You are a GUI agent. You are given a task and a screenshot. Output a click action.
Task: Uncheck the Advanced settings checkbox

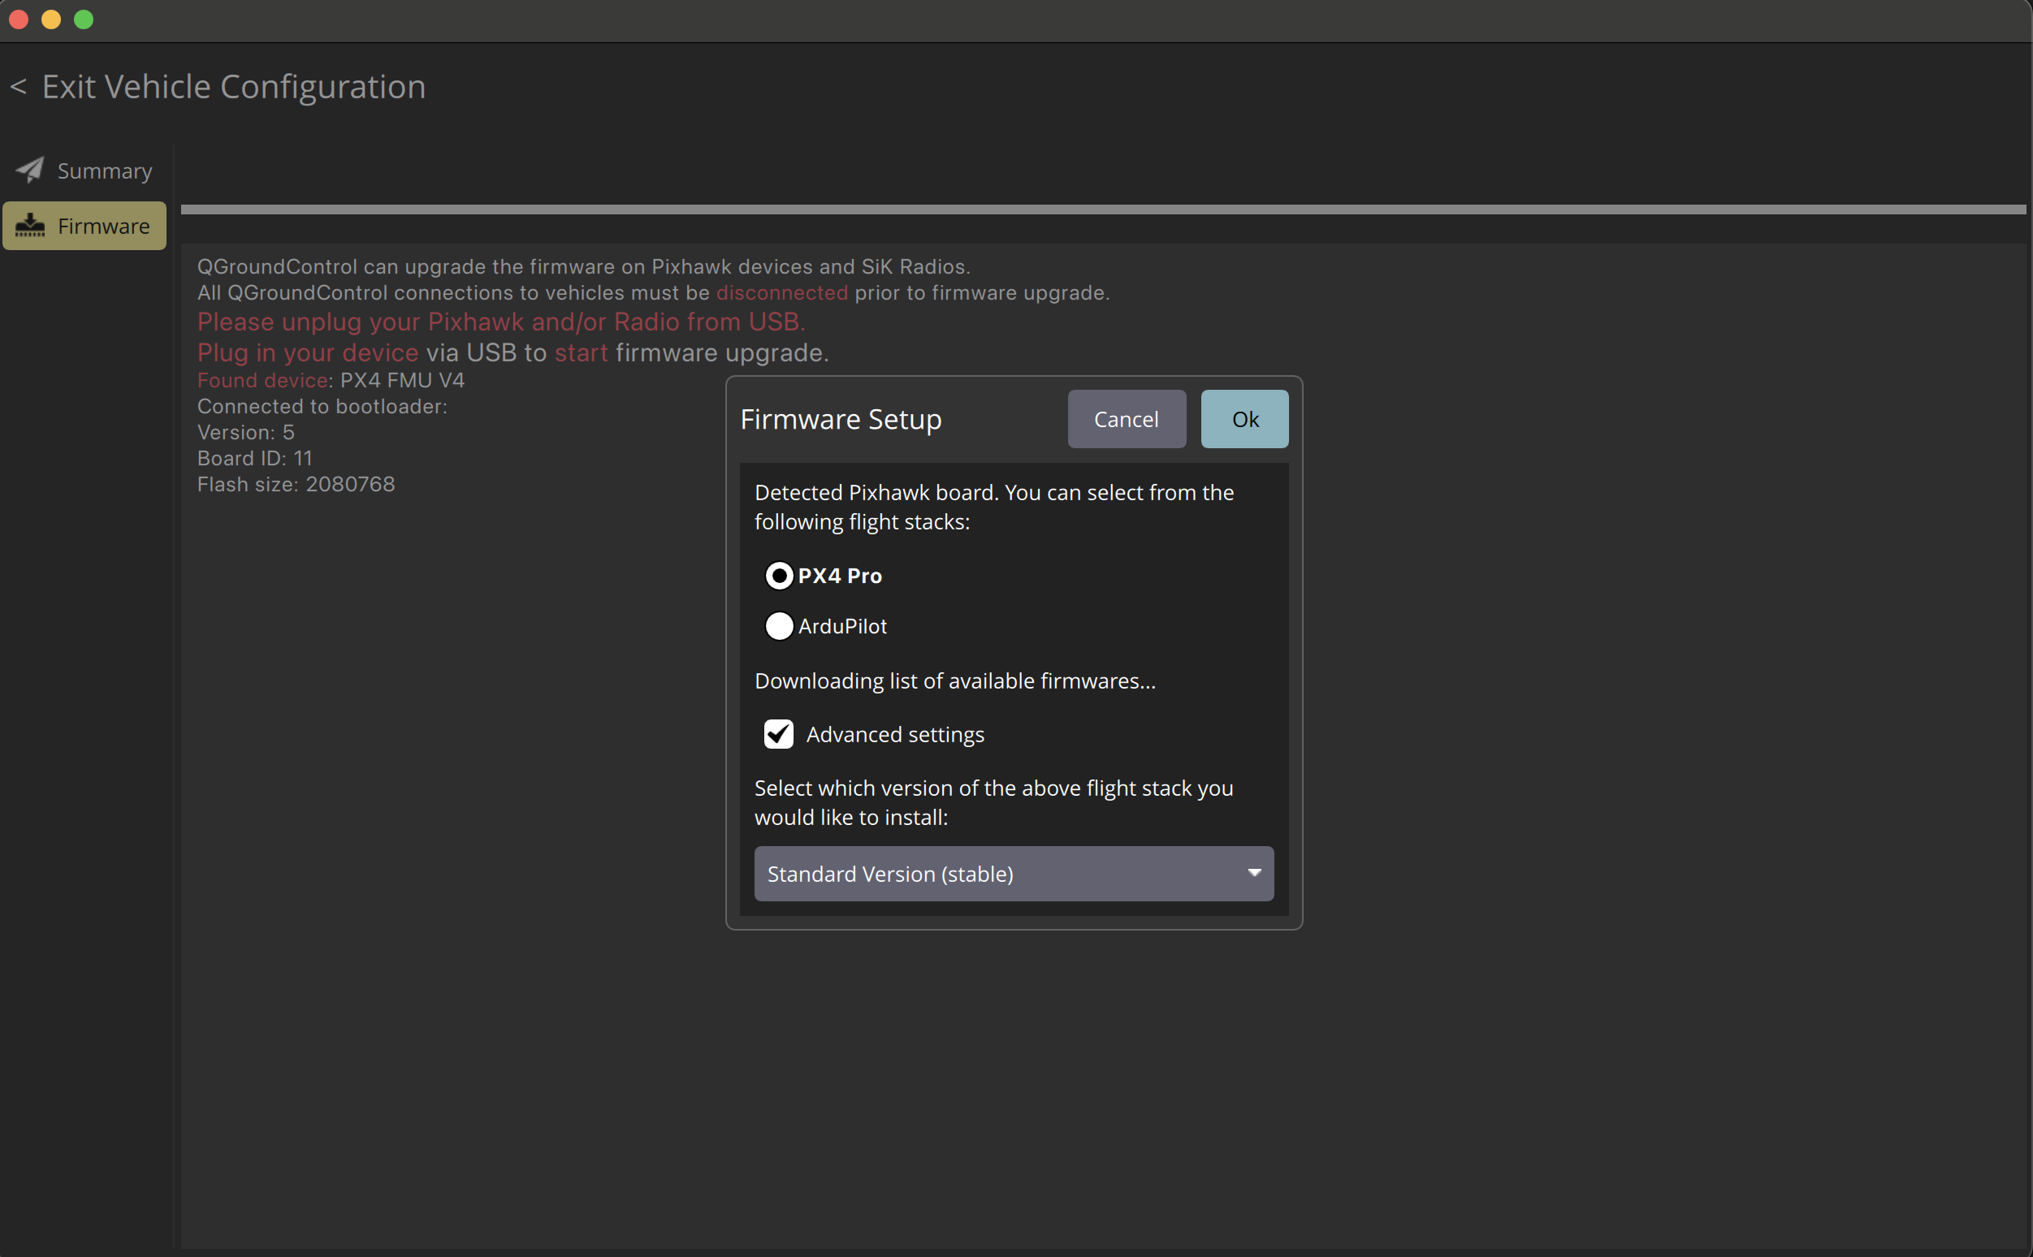(778, 734)
